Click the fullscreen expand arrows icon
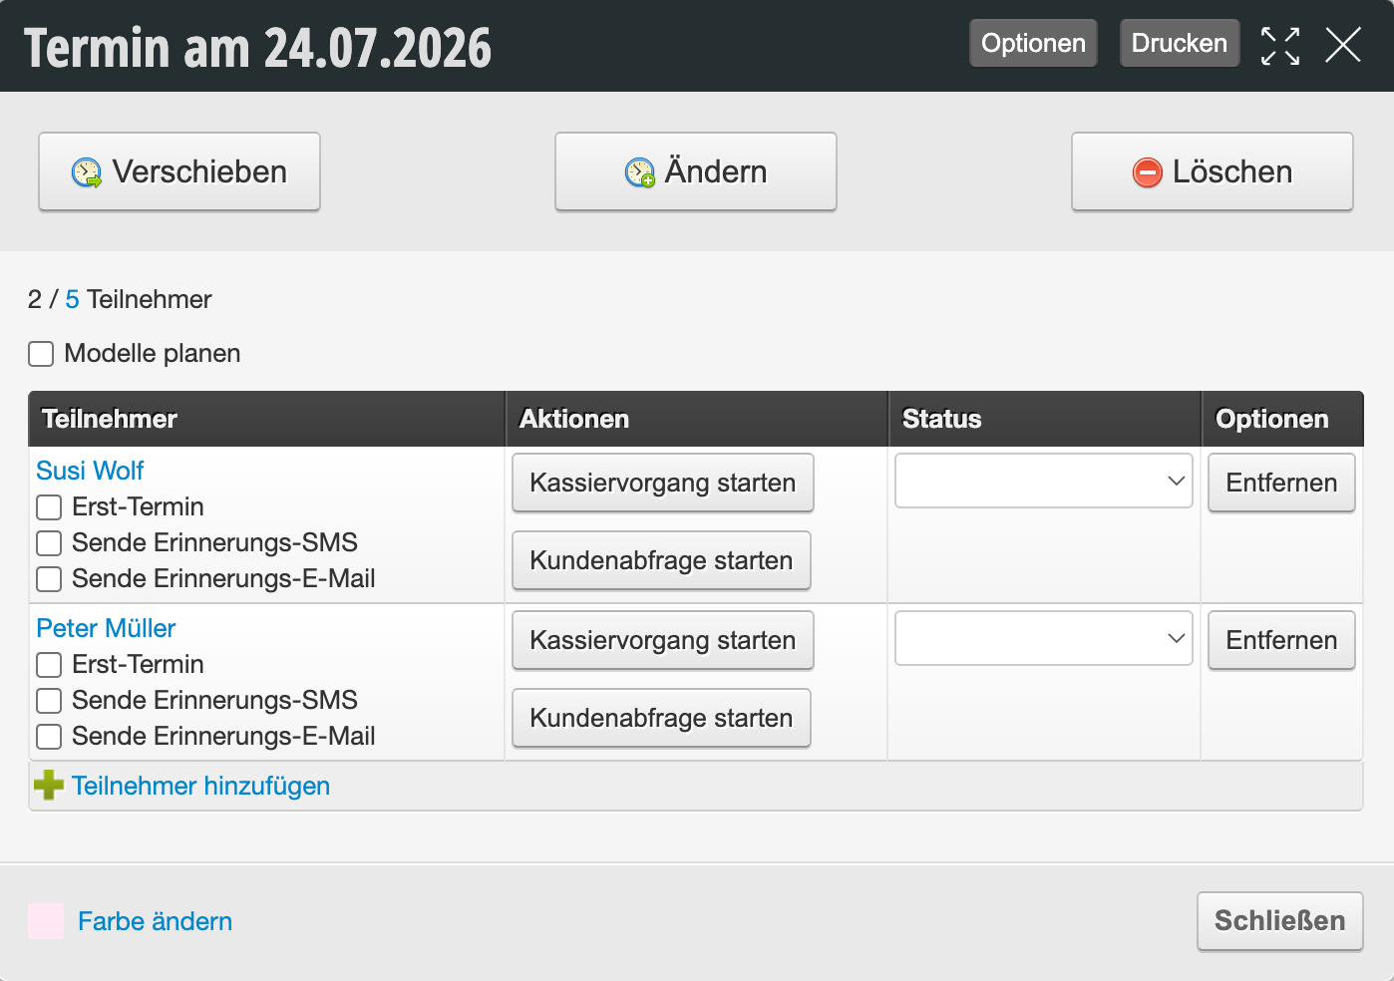This screenshot has width=1394, height=981. click(x=1280, y=46)
